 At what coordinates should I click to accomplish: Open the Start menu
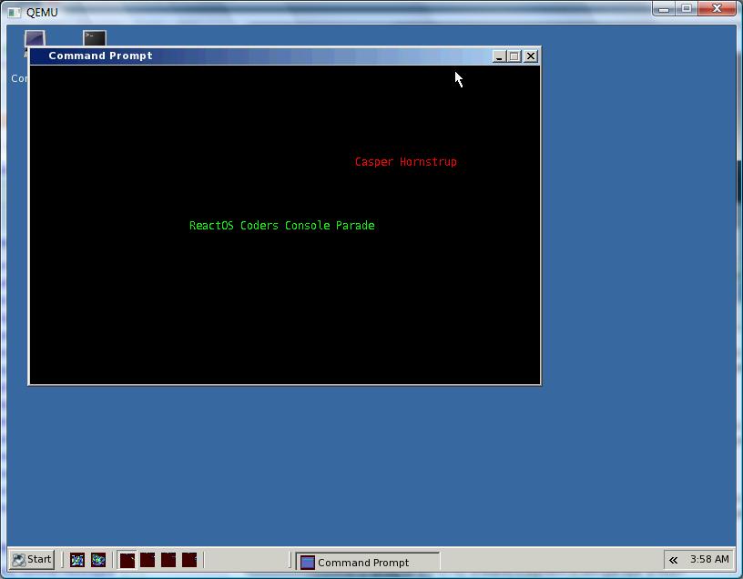(x=32, y=560)
